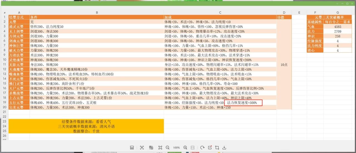Viewport: 356px width, 153px height.
Task: Click the text recognition (OCR) icon
Action: [142, 148]
